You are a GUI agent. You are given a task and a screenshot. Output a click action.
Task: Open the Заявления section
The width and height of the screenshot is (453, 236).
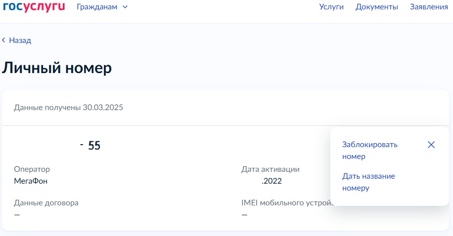(429, 7)
